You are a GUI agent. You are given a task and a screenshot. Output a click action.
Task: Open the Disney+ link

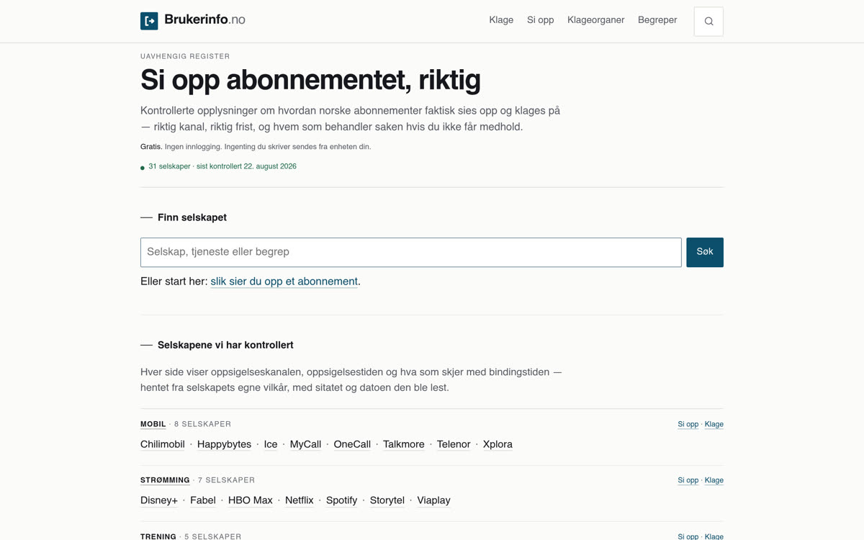[159, 500]
